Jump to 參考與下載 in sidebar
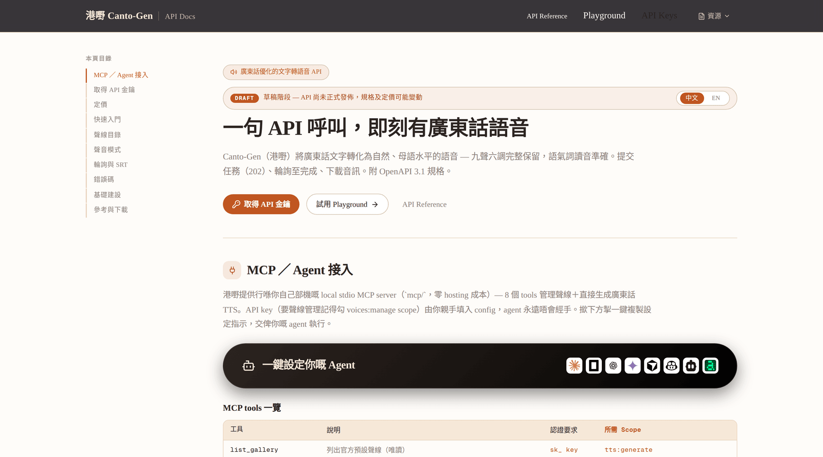The height and width of the screenshot is (457, 823). (x=111, y=210)
